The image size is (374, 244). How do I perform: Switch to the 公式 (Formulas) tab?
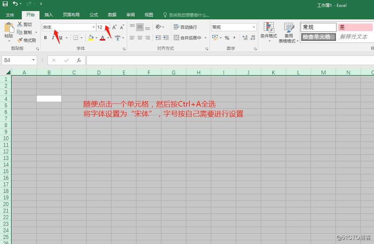[x=94, y=15]
